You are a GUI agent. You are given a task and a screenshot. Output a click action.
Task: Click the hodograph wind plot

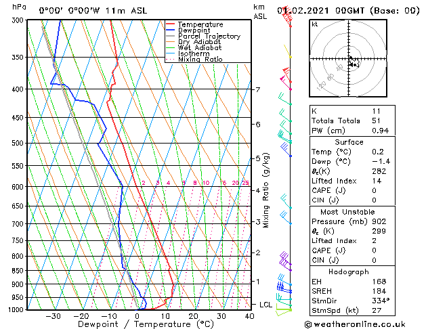[x=348, y=58]
